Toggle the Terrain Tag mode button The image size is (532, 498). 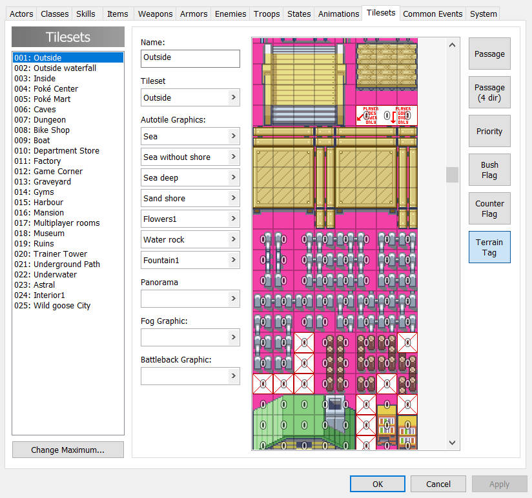(489, 247)
